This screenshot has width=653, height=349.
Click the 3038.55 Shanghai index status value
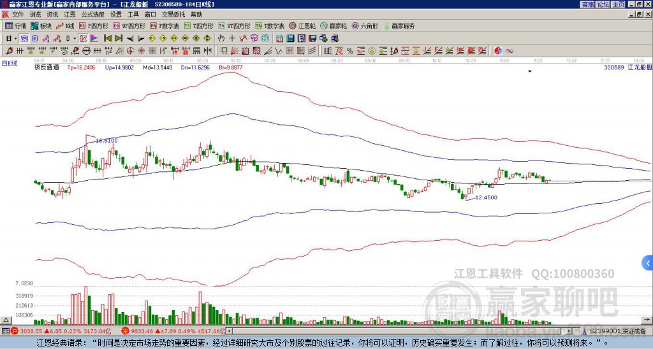[31, 331]
